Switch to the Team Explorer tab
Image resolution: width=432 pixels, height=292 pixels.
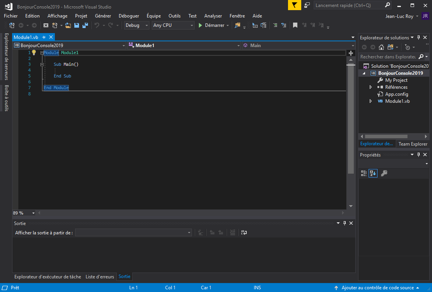(413, 144)
